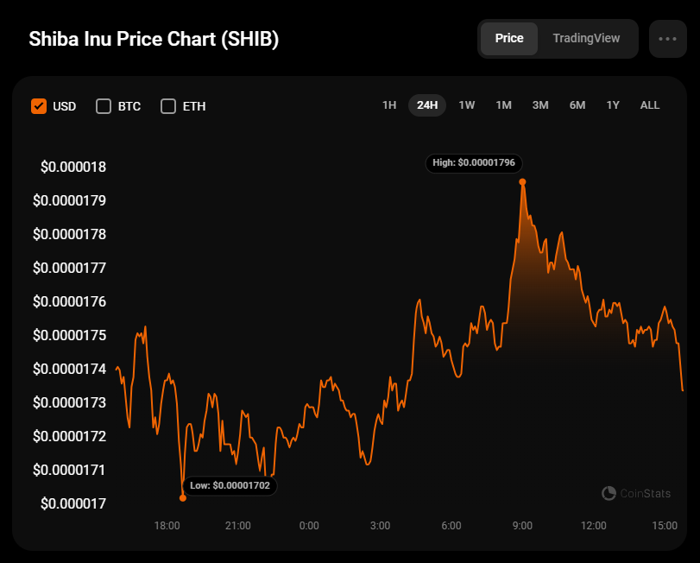Switch to the Price chart tab

pos(509,39)
